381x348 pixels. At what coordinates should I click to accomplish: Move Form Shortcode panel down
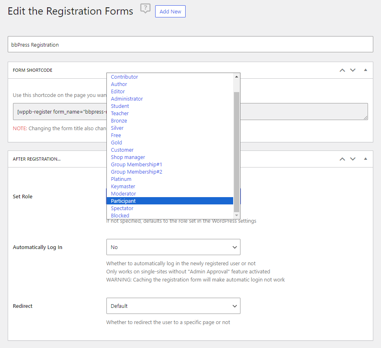(x=353, y=70)
